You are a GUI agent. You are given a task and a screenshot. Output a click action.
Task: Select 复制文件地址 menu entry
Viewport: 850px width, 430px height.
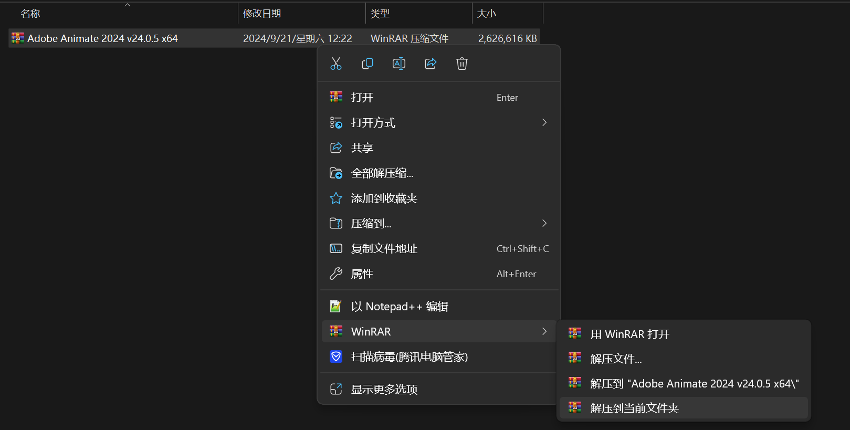click(384, 249)
